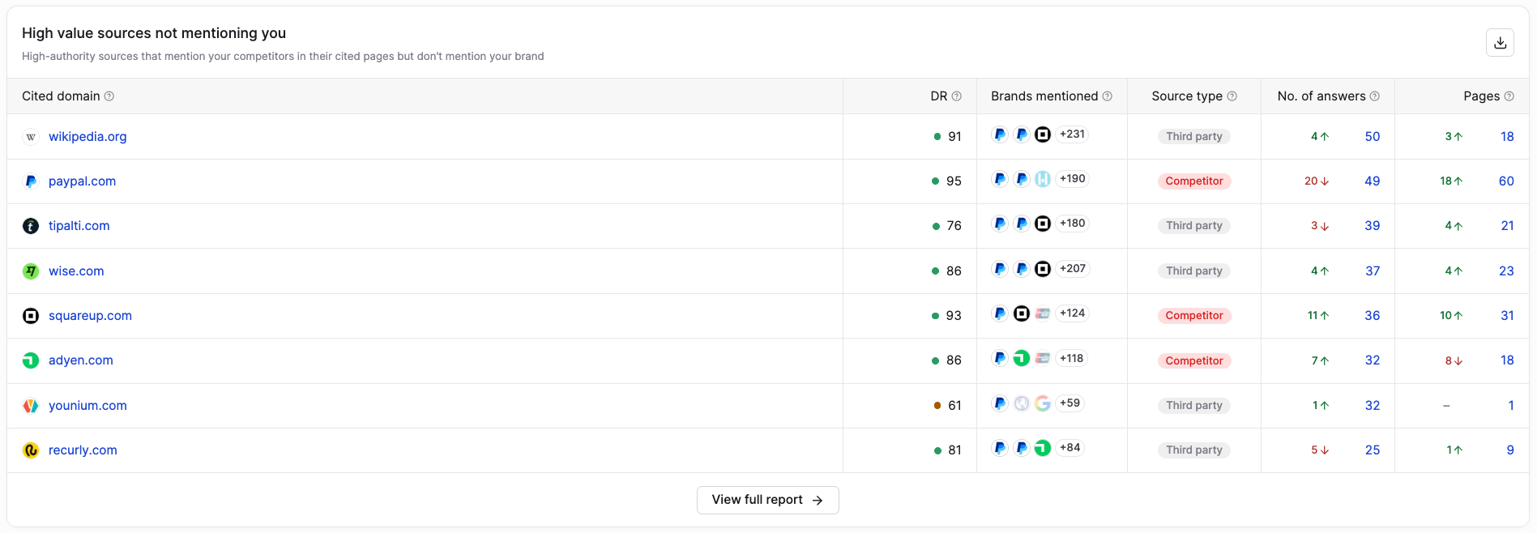Click answers count 39 for tipalti.com
The height and width of the screenshot is (533, 1537).
pos(1373,226)
